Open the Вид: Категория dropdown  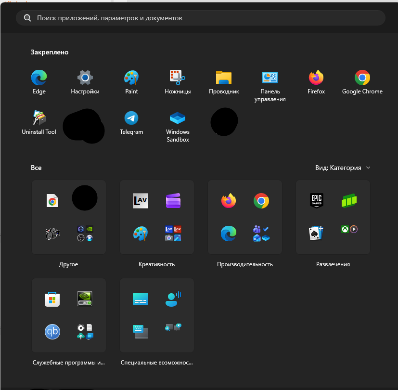tap(343, 168)
